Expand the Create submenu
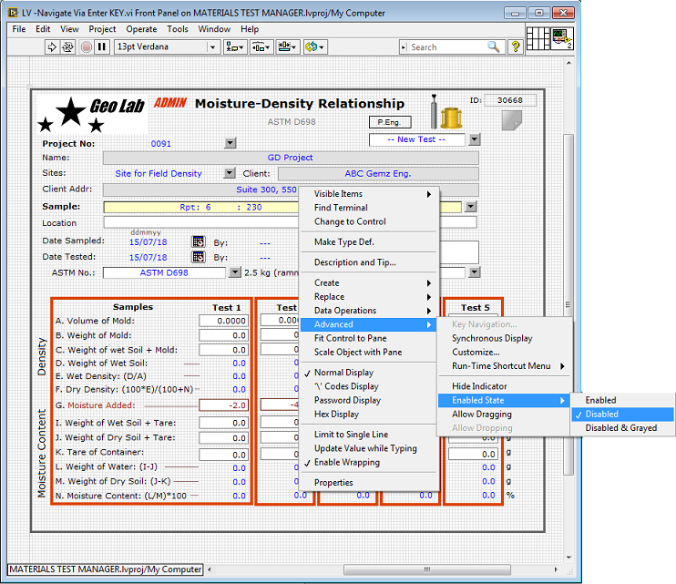 point(369,282)
